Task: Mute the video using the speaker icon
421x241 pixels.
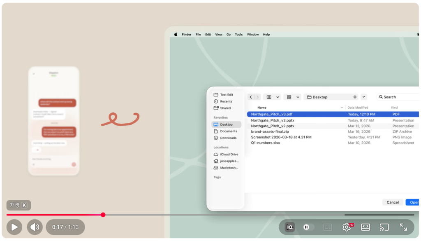Action: pyautogui.click(x=35, y=227)
